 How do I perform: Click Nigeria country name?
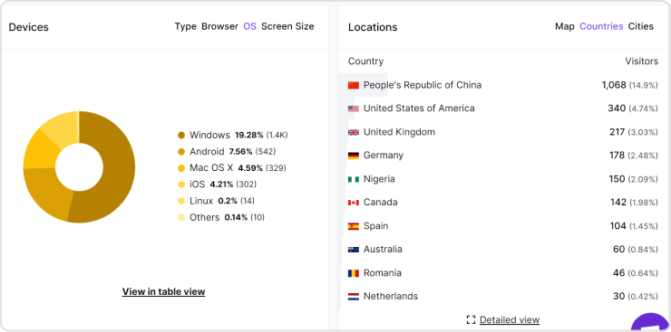[x=379, y=179]
